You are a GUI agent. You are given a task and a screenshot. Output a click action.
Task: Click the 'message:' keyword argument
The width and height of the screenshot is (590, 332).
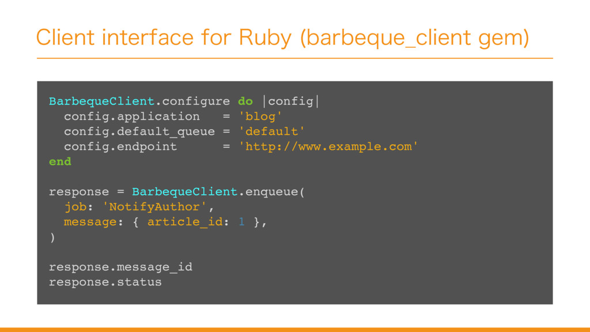(x=94, y=222)
